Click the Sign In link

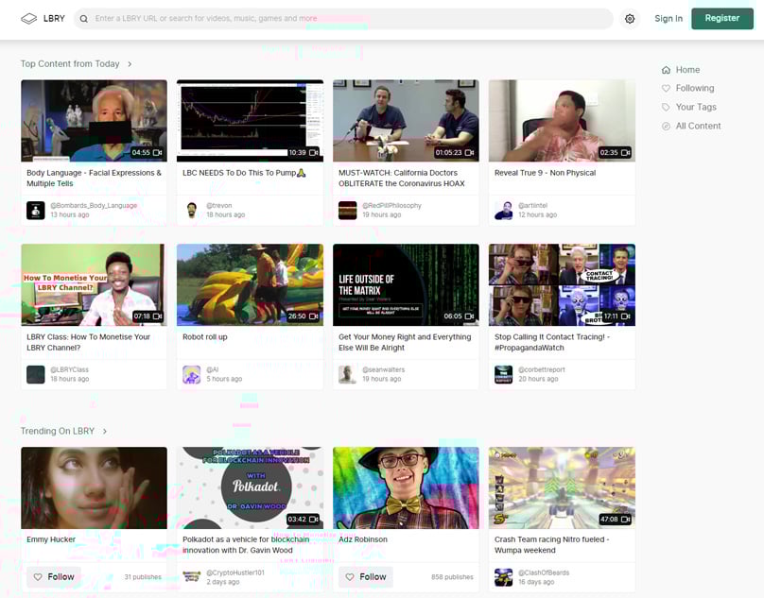pos(668,19)
